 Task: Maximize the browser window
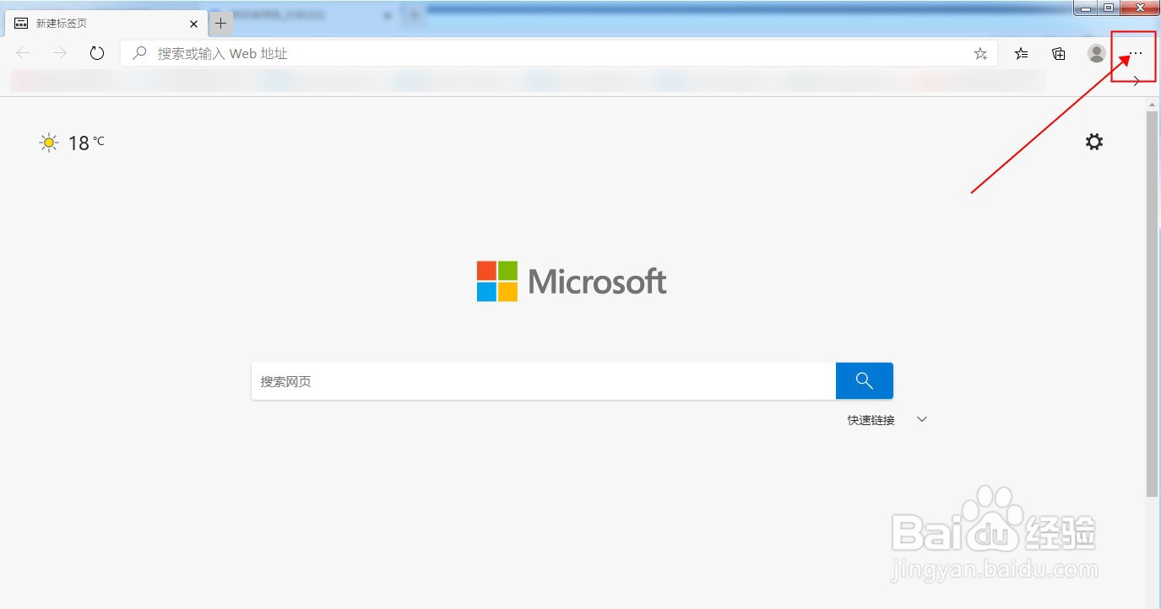tap(1109, 8)
